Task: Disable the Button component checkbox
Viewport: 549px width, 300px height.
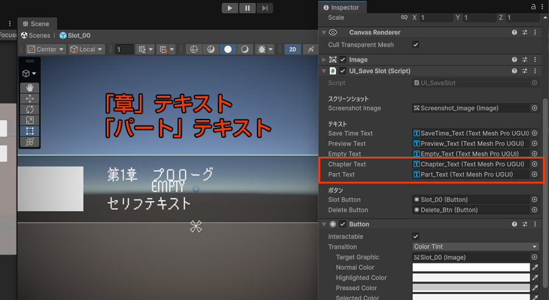Action: [x=343, y=224]
